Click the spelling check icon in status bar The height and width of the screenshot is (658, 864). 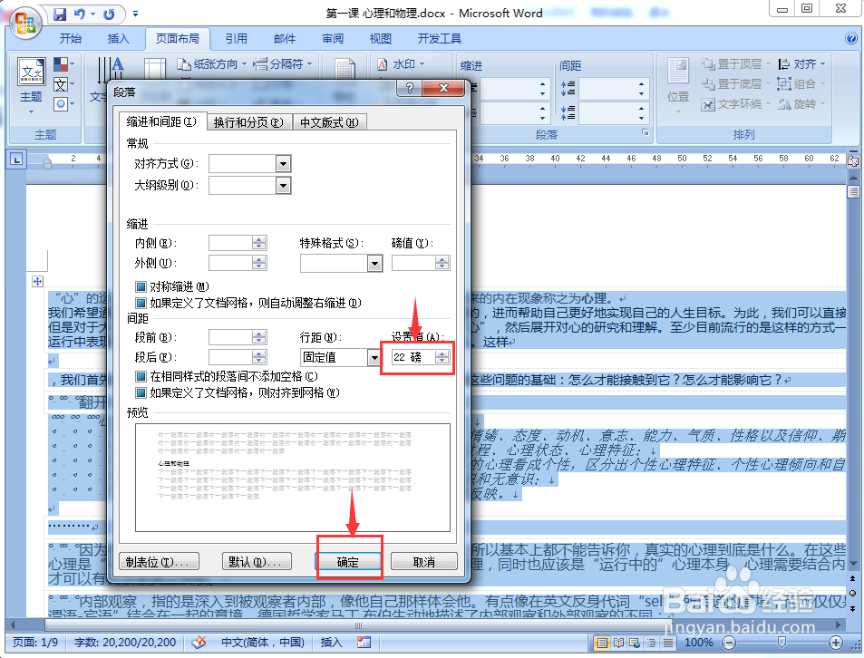point(199,643)
